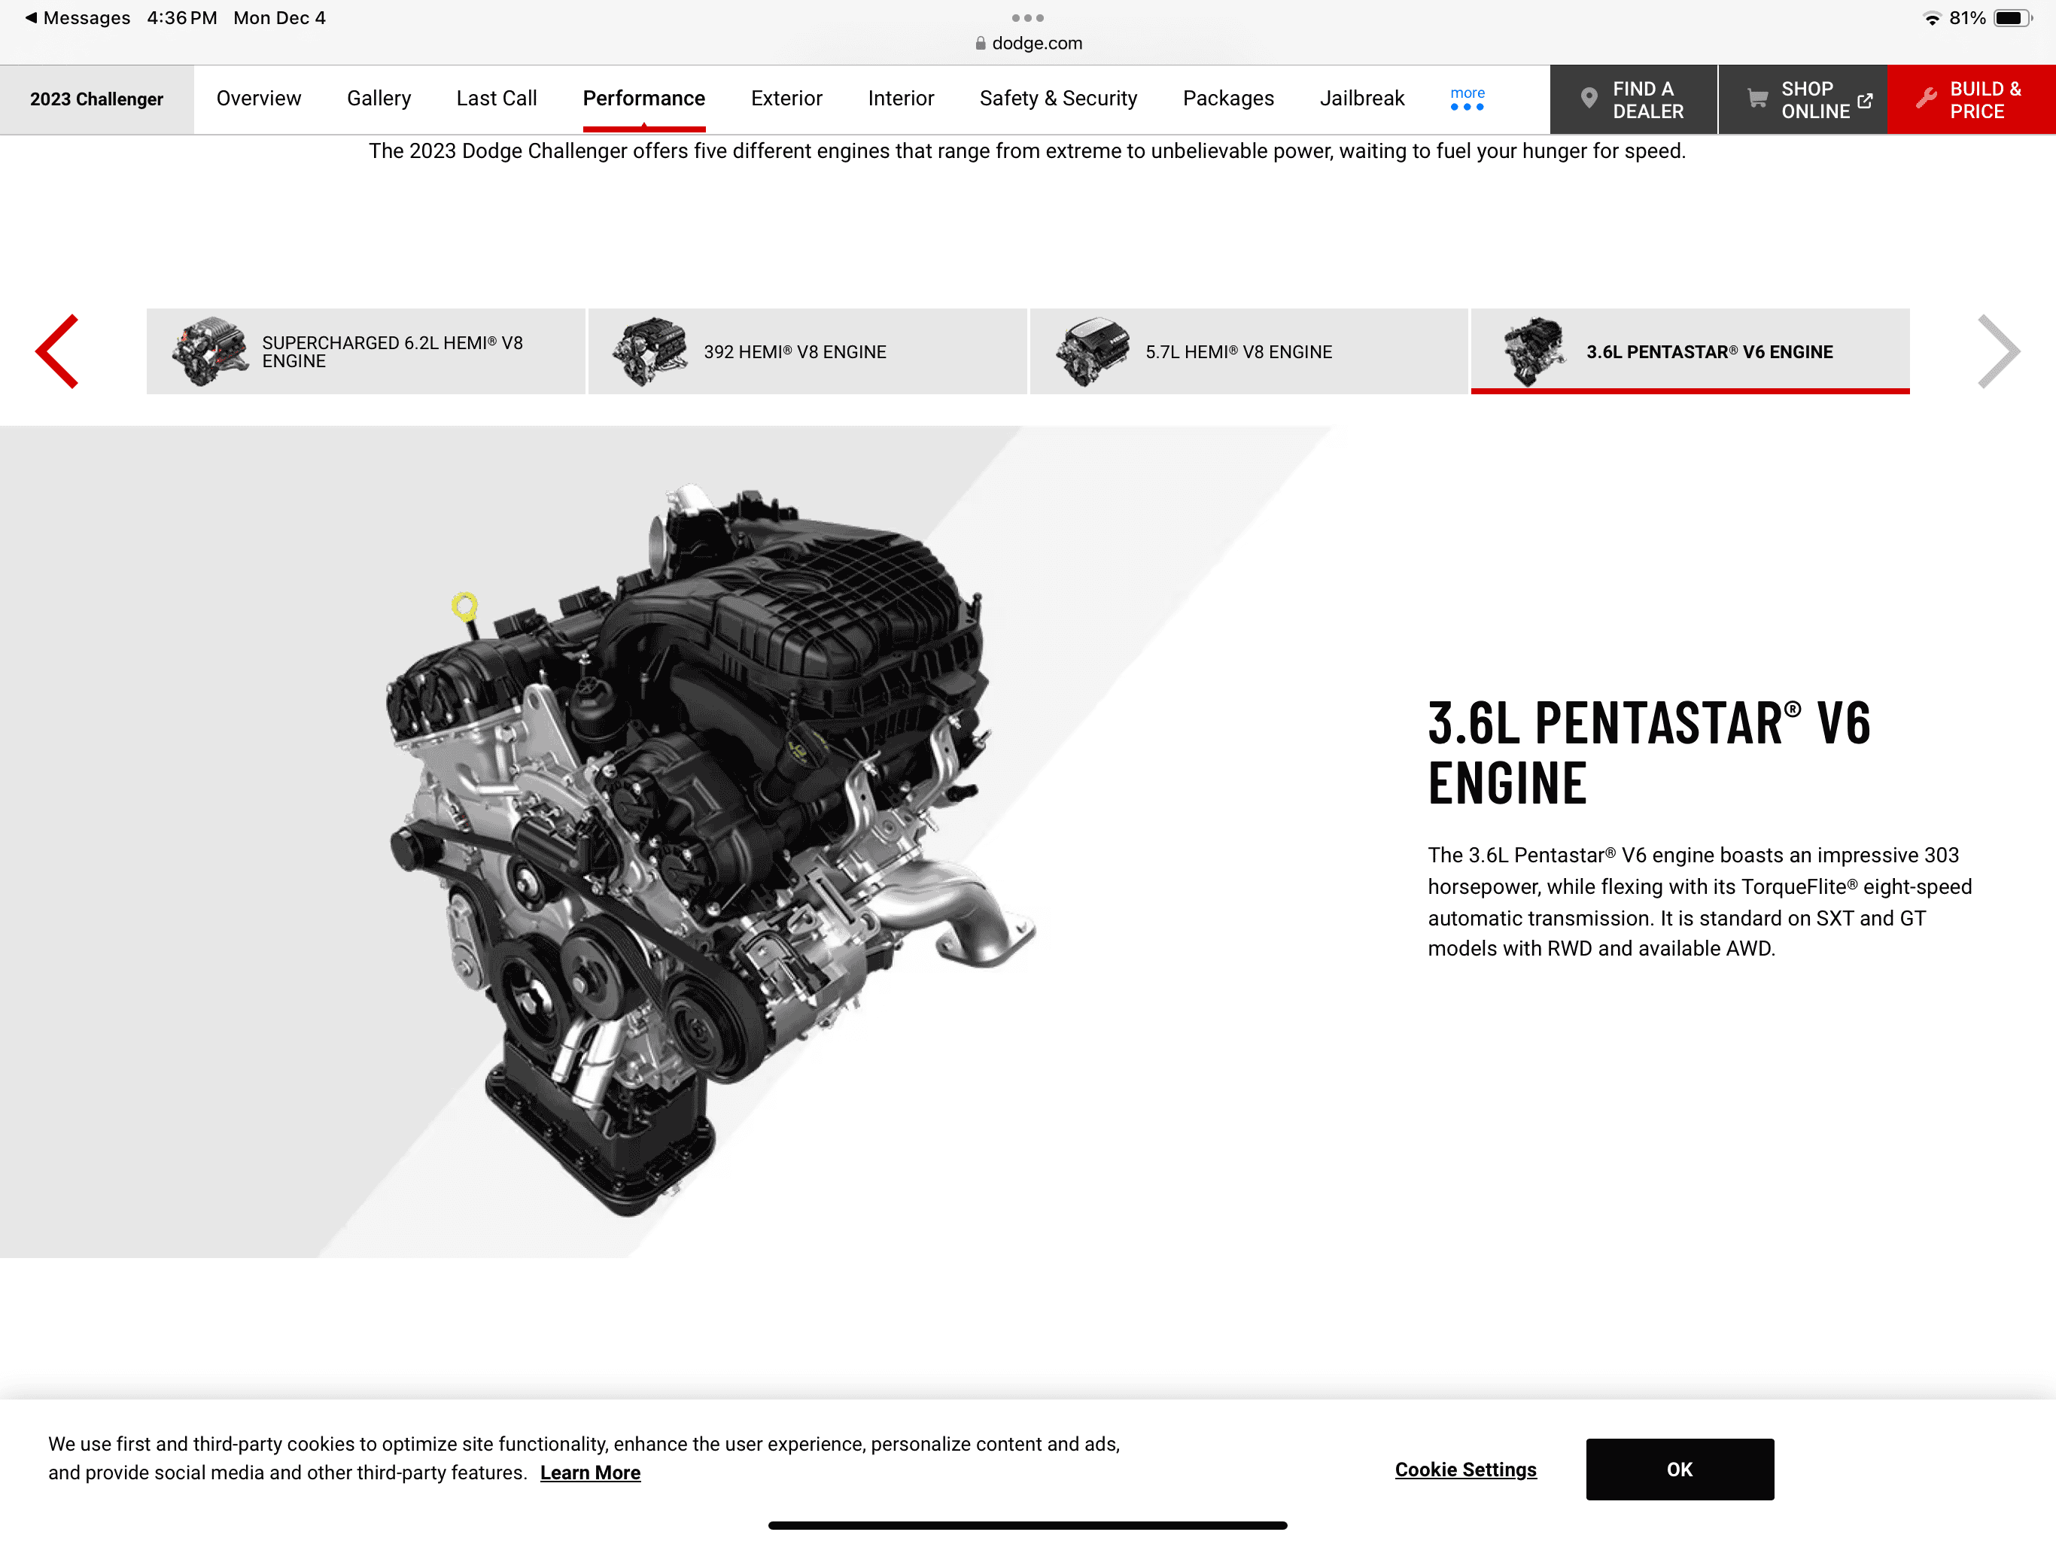2056x1541 pixels.
Task: Go to the Exterior tab
Action: click(786, 99)
